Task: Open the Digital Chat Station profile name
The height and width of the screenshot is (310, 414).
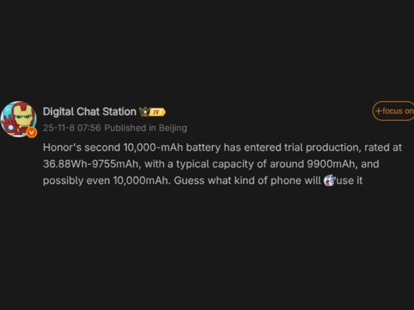Action: point(89,112)
